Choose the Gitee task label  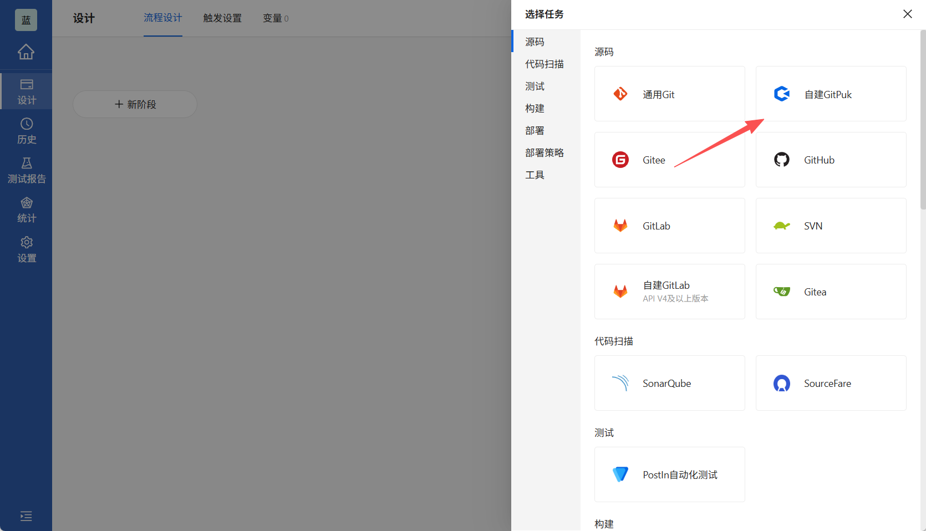[654, 160]
